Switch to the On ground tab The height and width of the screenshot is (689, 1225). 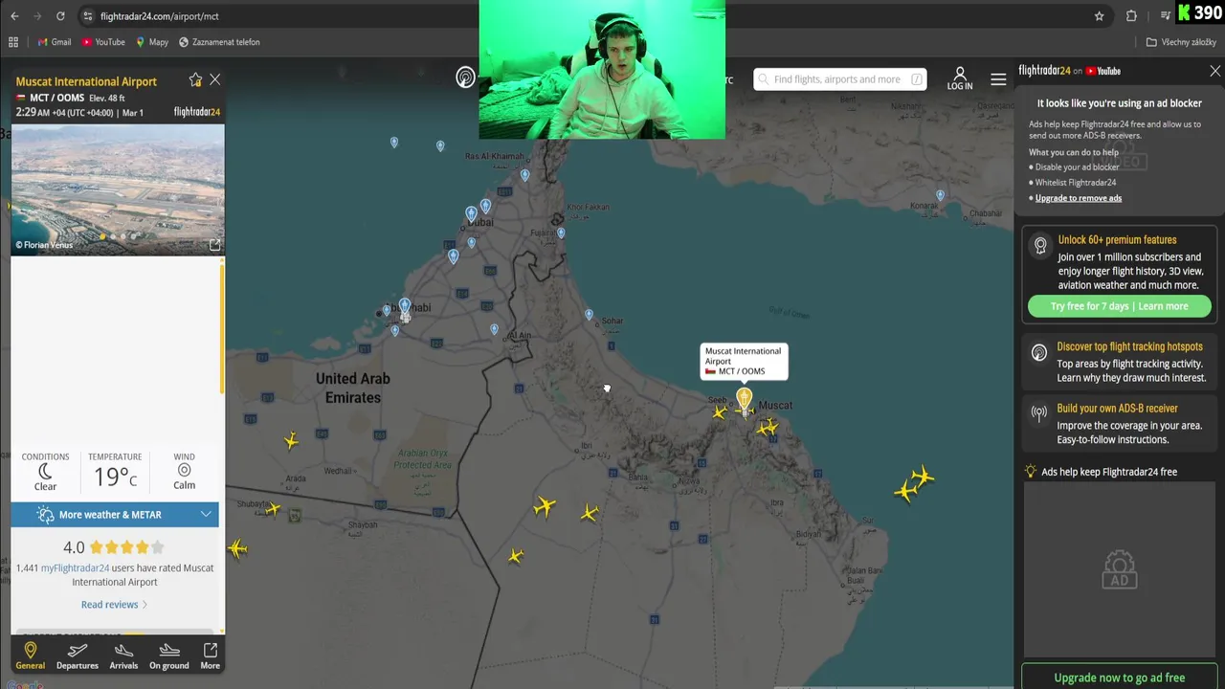tap(168, 656)
